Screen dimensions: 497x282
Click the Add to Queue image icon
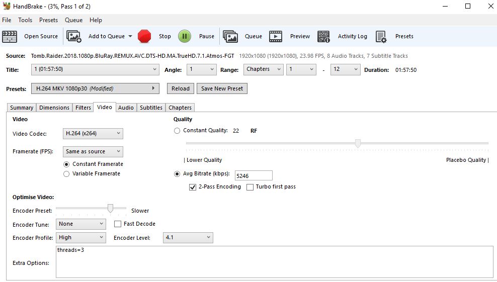pos(74,36)
